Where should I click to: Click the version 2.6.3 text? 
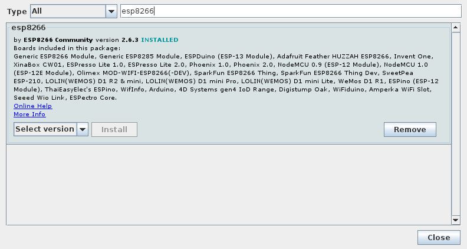click(117, 40)
